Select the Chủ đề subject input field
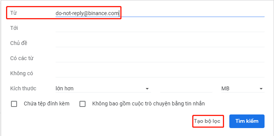This screenshot has width=274, height=136. pyautogui.click(x=160, y=43)
